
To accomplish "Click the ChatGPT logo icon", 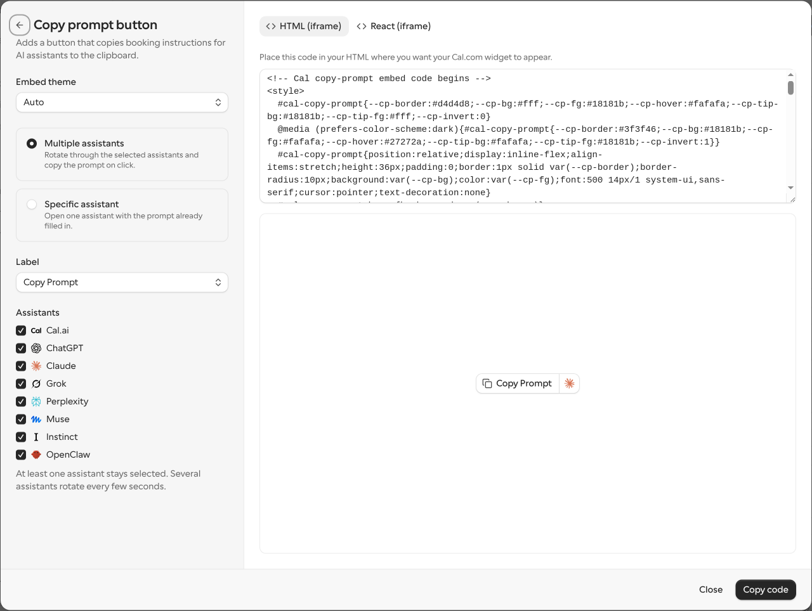I will pyautogui.click(x=36, y=348).
